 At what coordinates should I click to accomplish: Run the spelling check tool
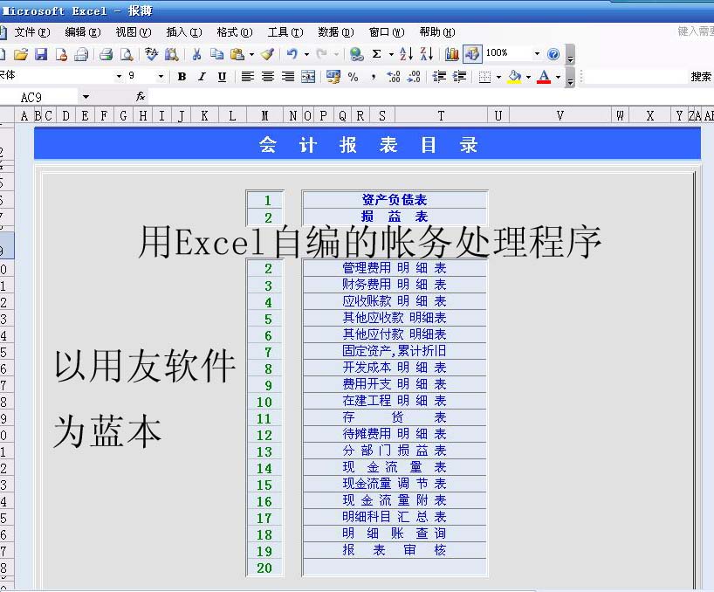click(151, 54)
